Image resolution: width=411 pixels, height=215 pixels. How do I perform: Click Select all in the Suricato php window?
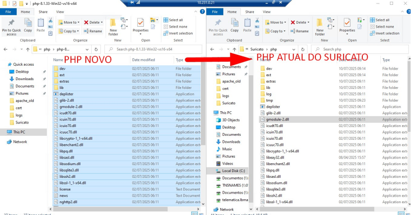point(382,20)
